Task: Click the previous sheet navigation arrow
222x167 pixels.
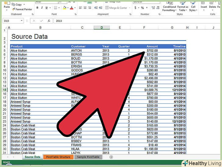Action: coord(8,157)
